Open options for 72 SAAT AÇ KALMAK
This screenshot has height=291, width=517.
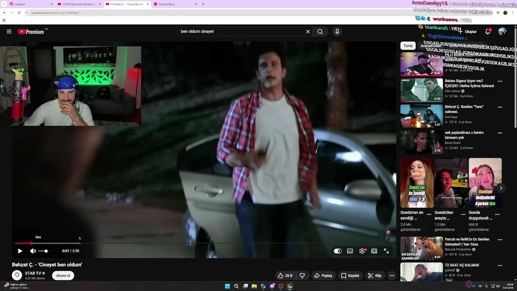pyautogui.click(x=500, y=266)
